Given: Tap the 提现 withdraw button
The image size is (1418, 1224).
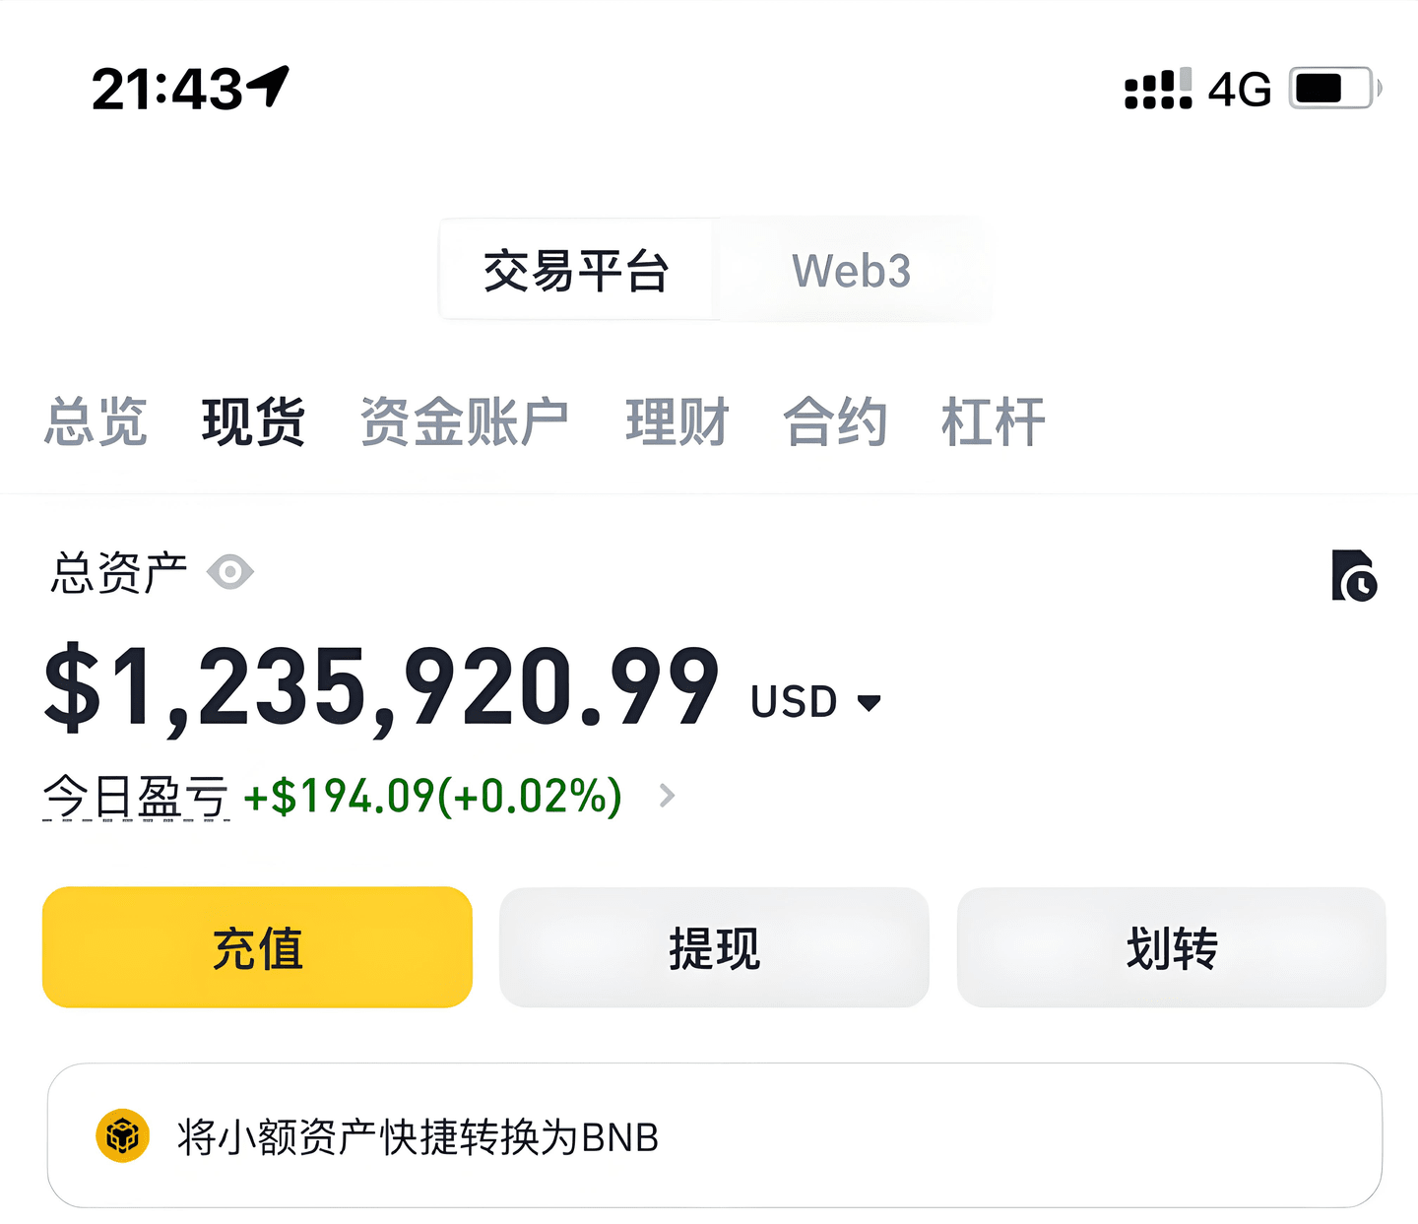Looking at the screenshot, I should point(715,947).
